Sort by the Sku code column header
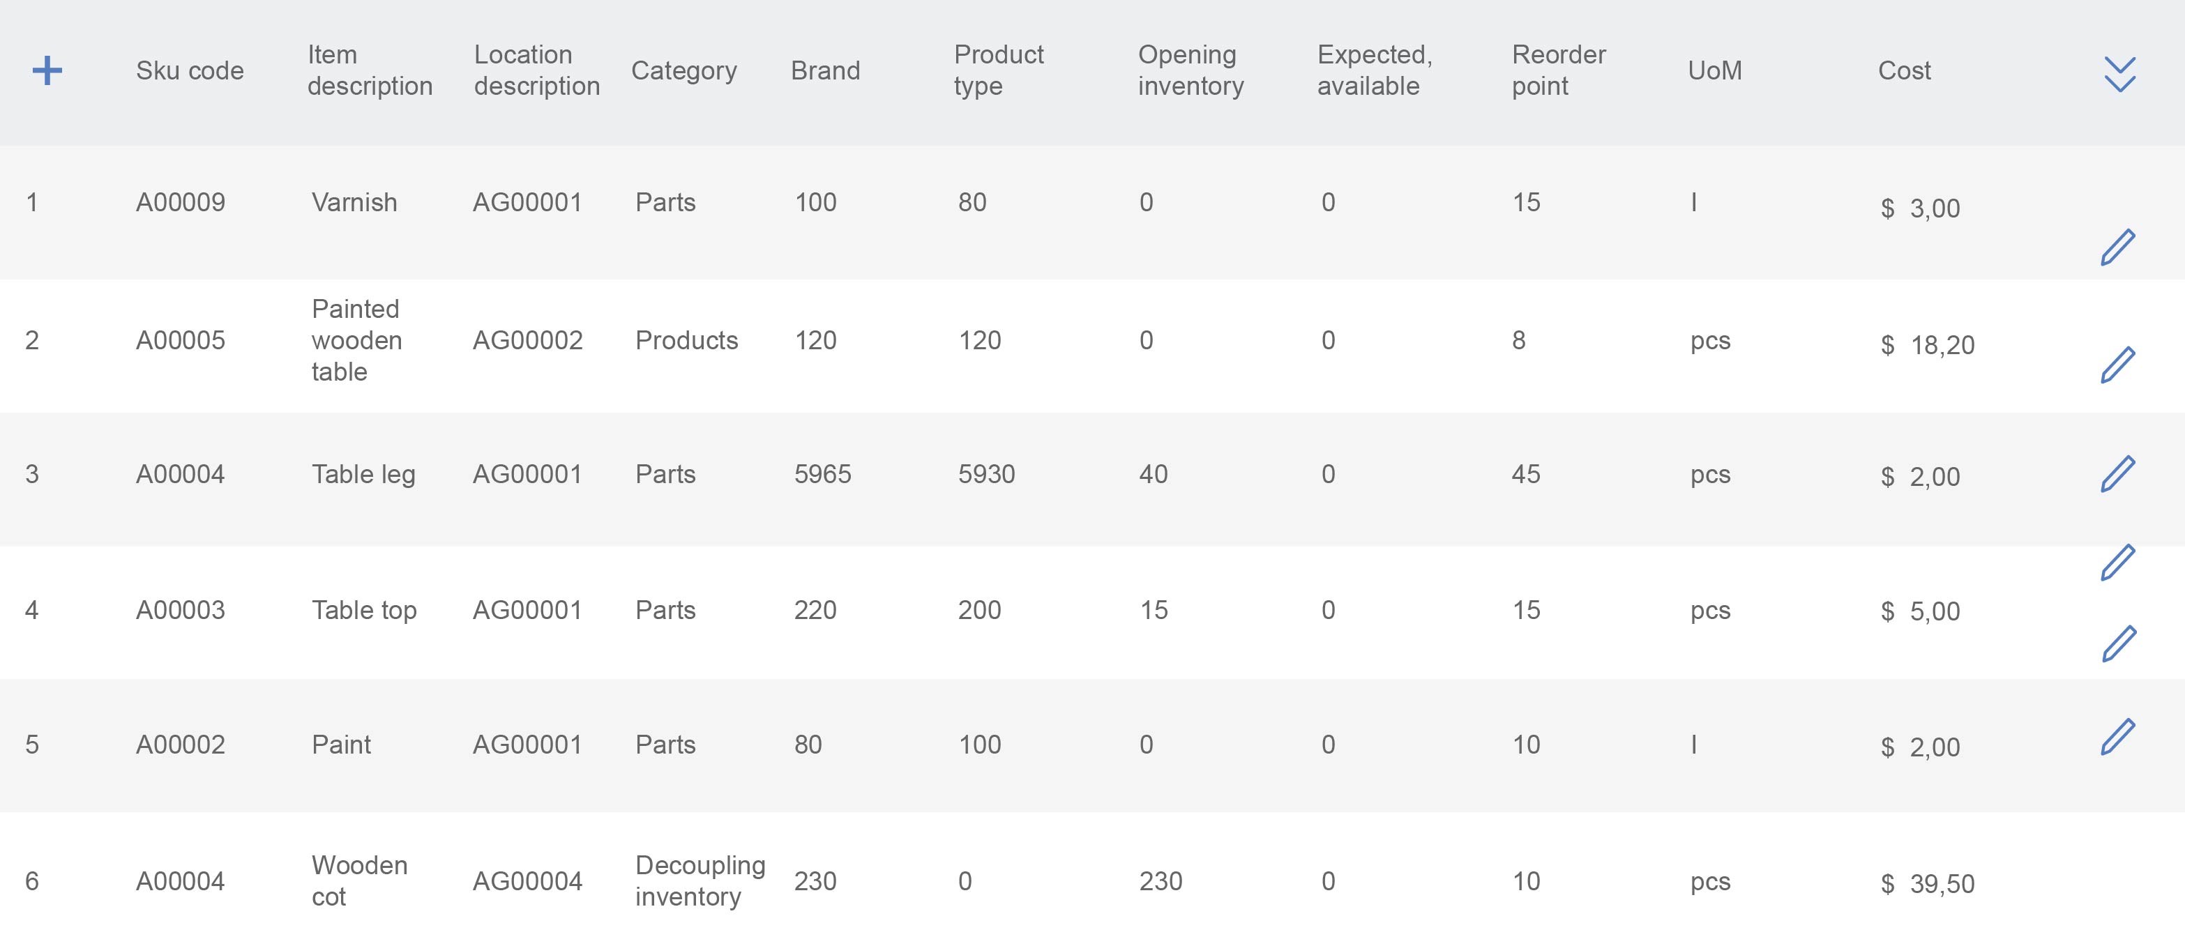The height and width of the screenshot is (946, 2185). click(190, 70)
